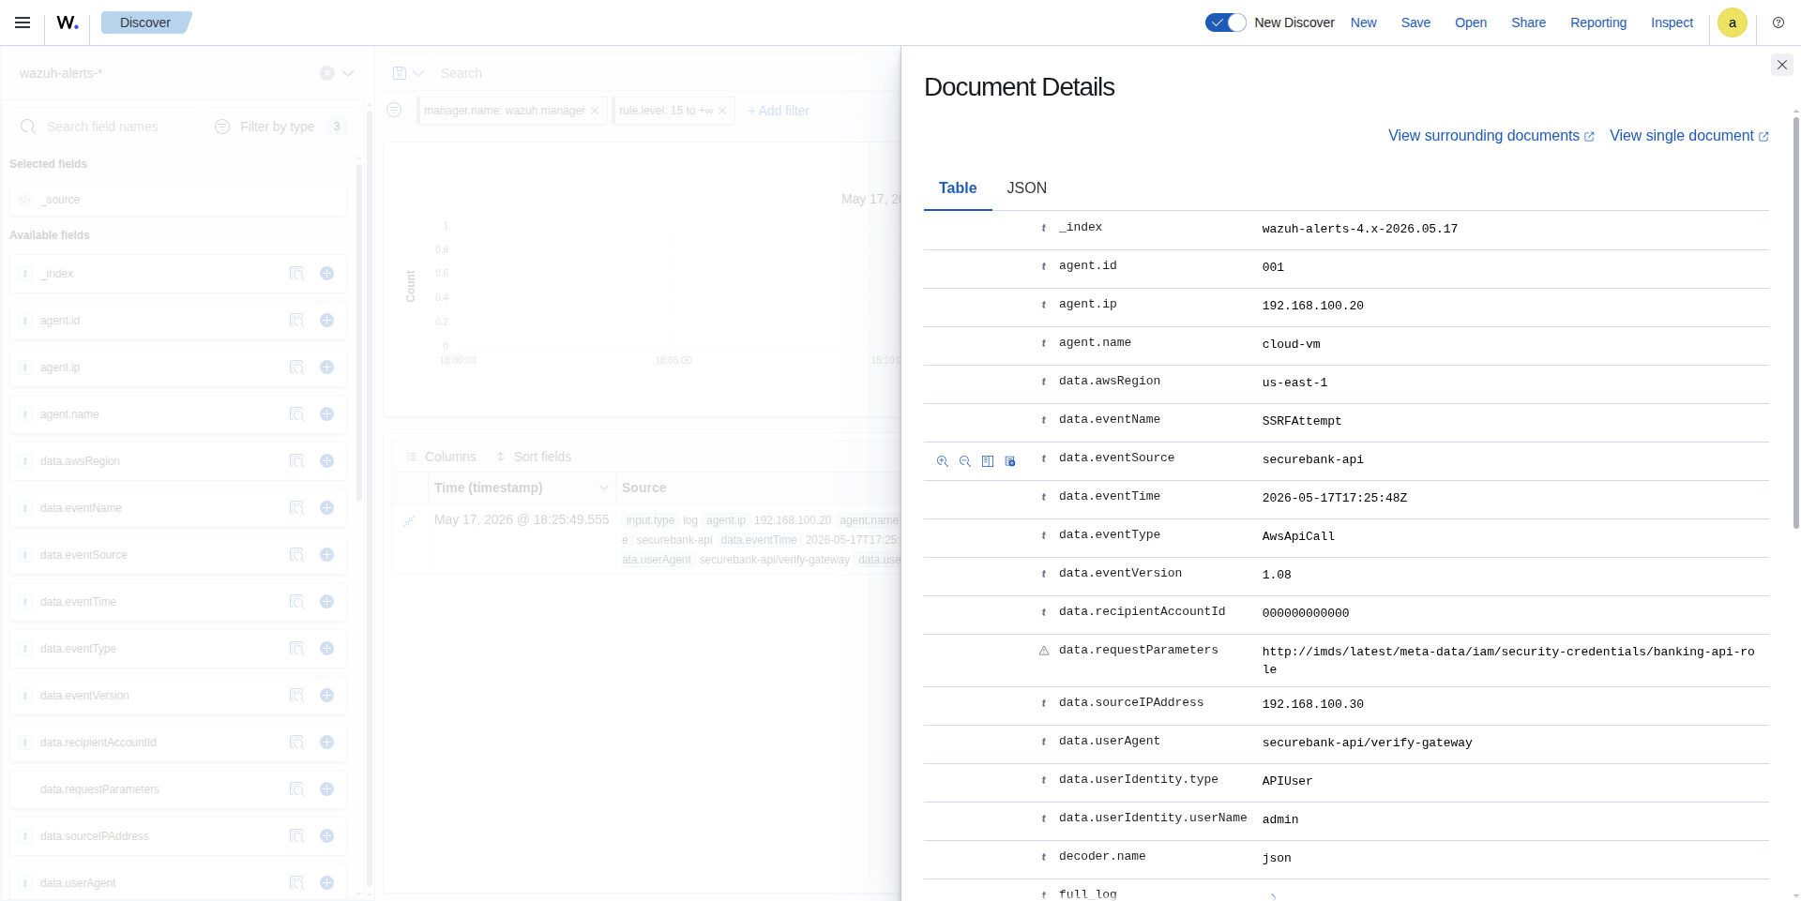Open the Reporting menu item

click(1598, 23)
